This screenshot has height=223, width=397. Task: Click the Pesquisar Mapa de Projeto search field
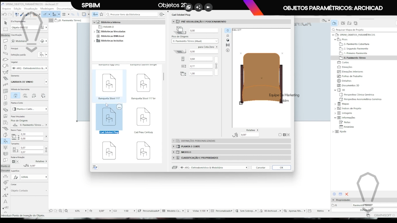click(x=364, y=30)
